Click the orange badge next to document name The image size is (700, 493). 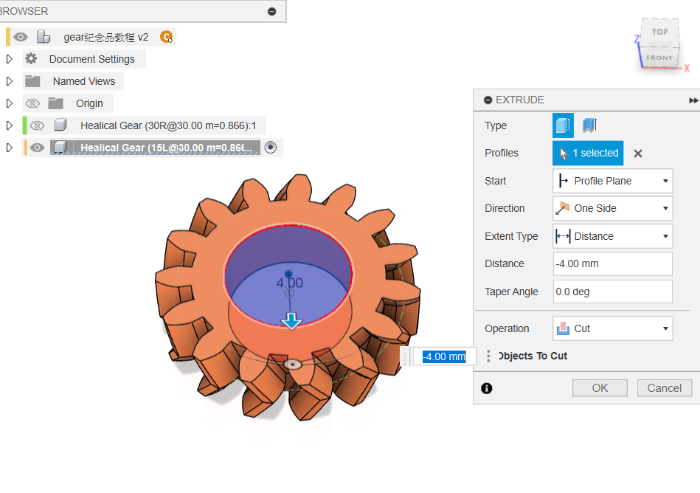pos(166,37)
